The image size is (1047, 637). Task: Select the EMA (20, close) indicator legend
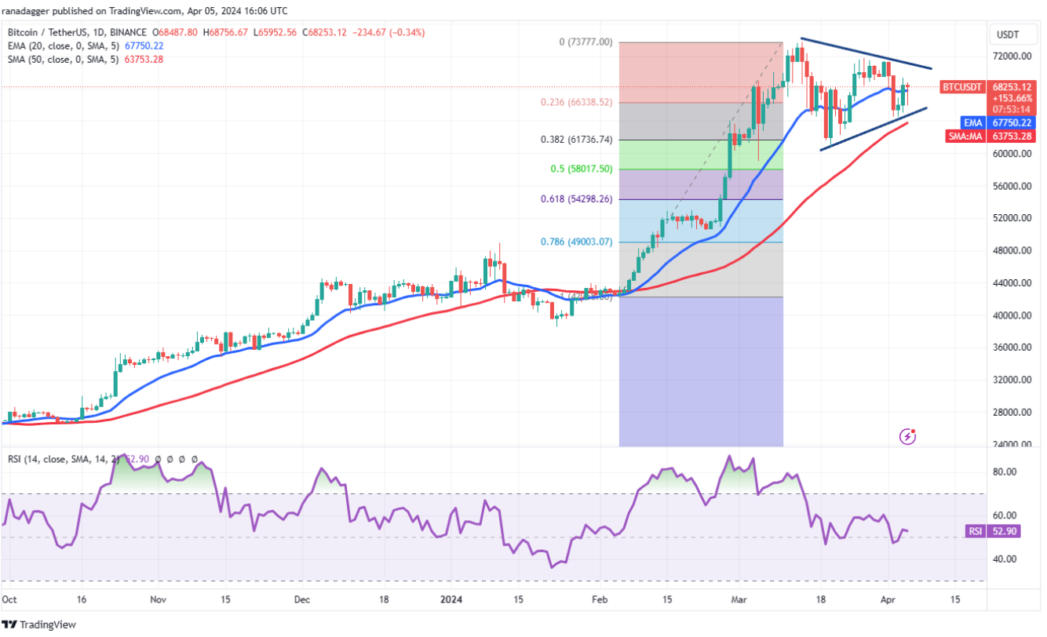[86, 45]
